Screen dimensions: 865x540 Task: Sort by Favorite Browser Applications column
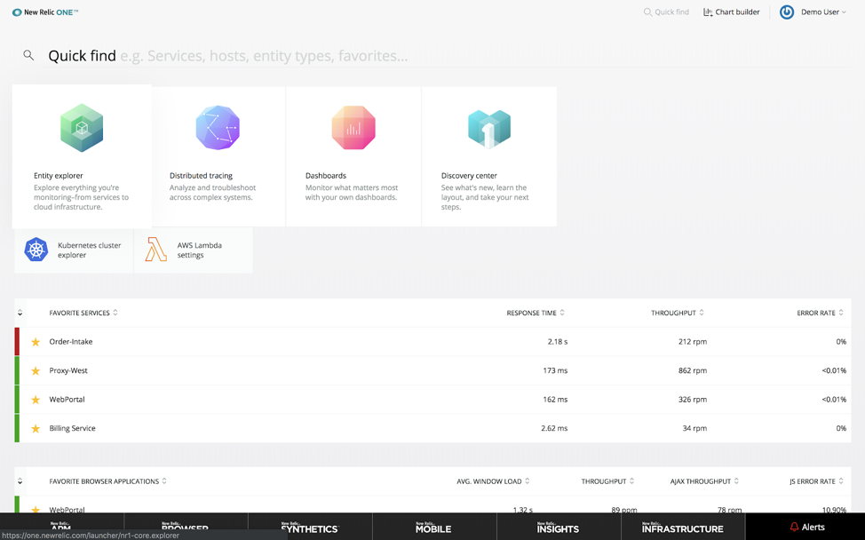pyautogui.click(x=108, y=481)
